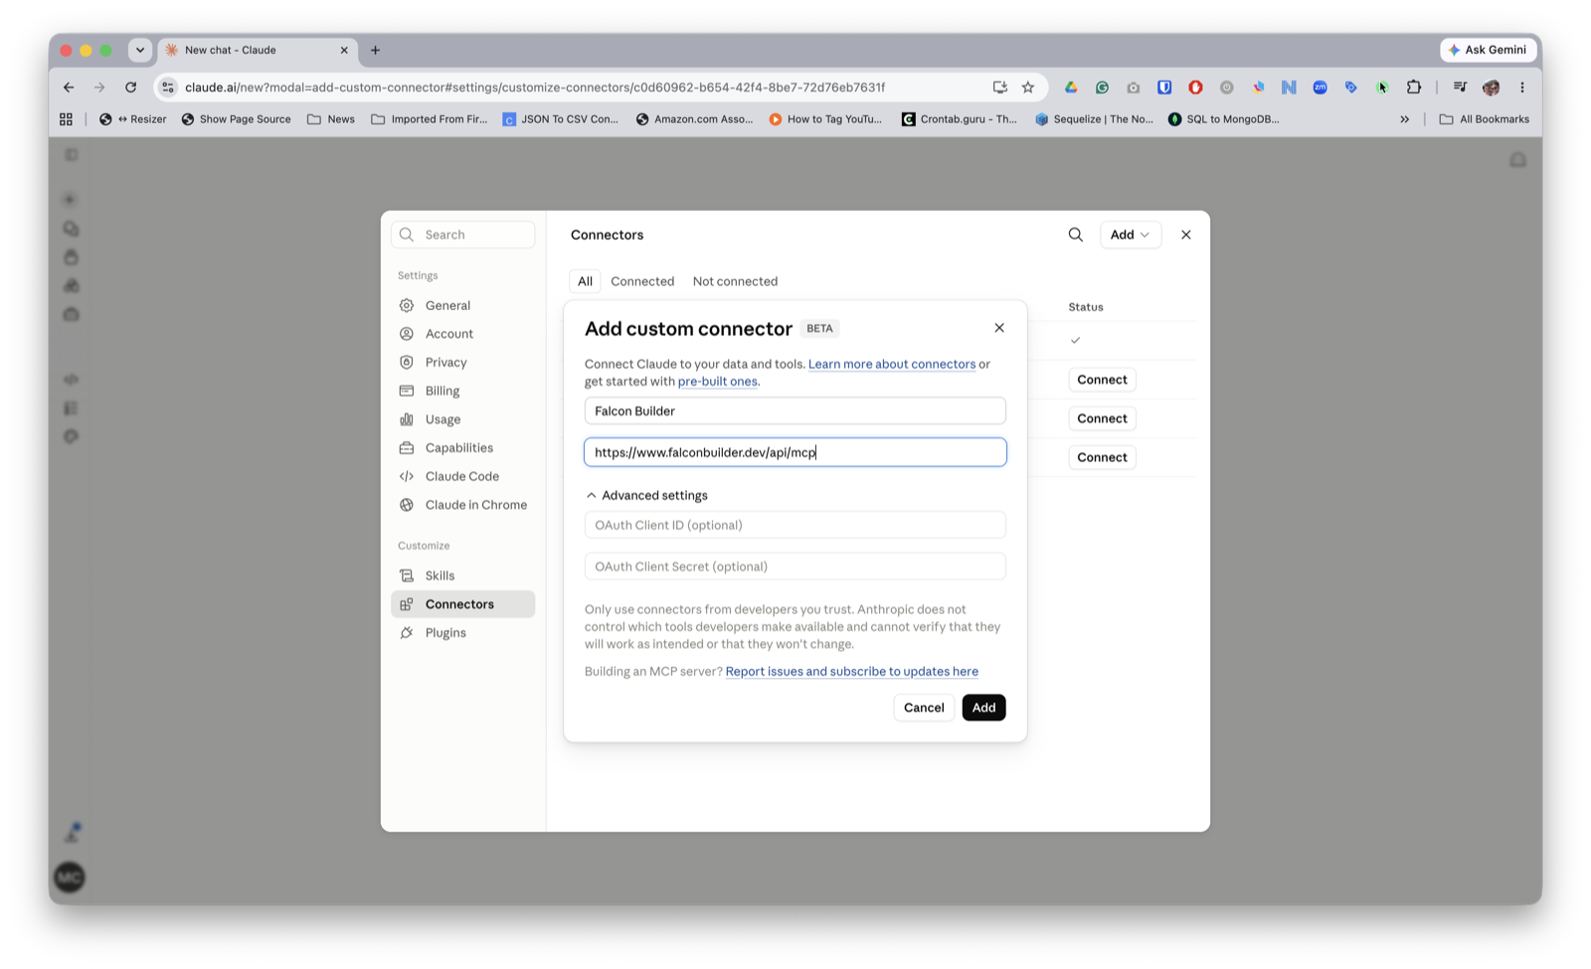Open the Imported From Fir... bookmarks folder

click(x=429, y=119)
